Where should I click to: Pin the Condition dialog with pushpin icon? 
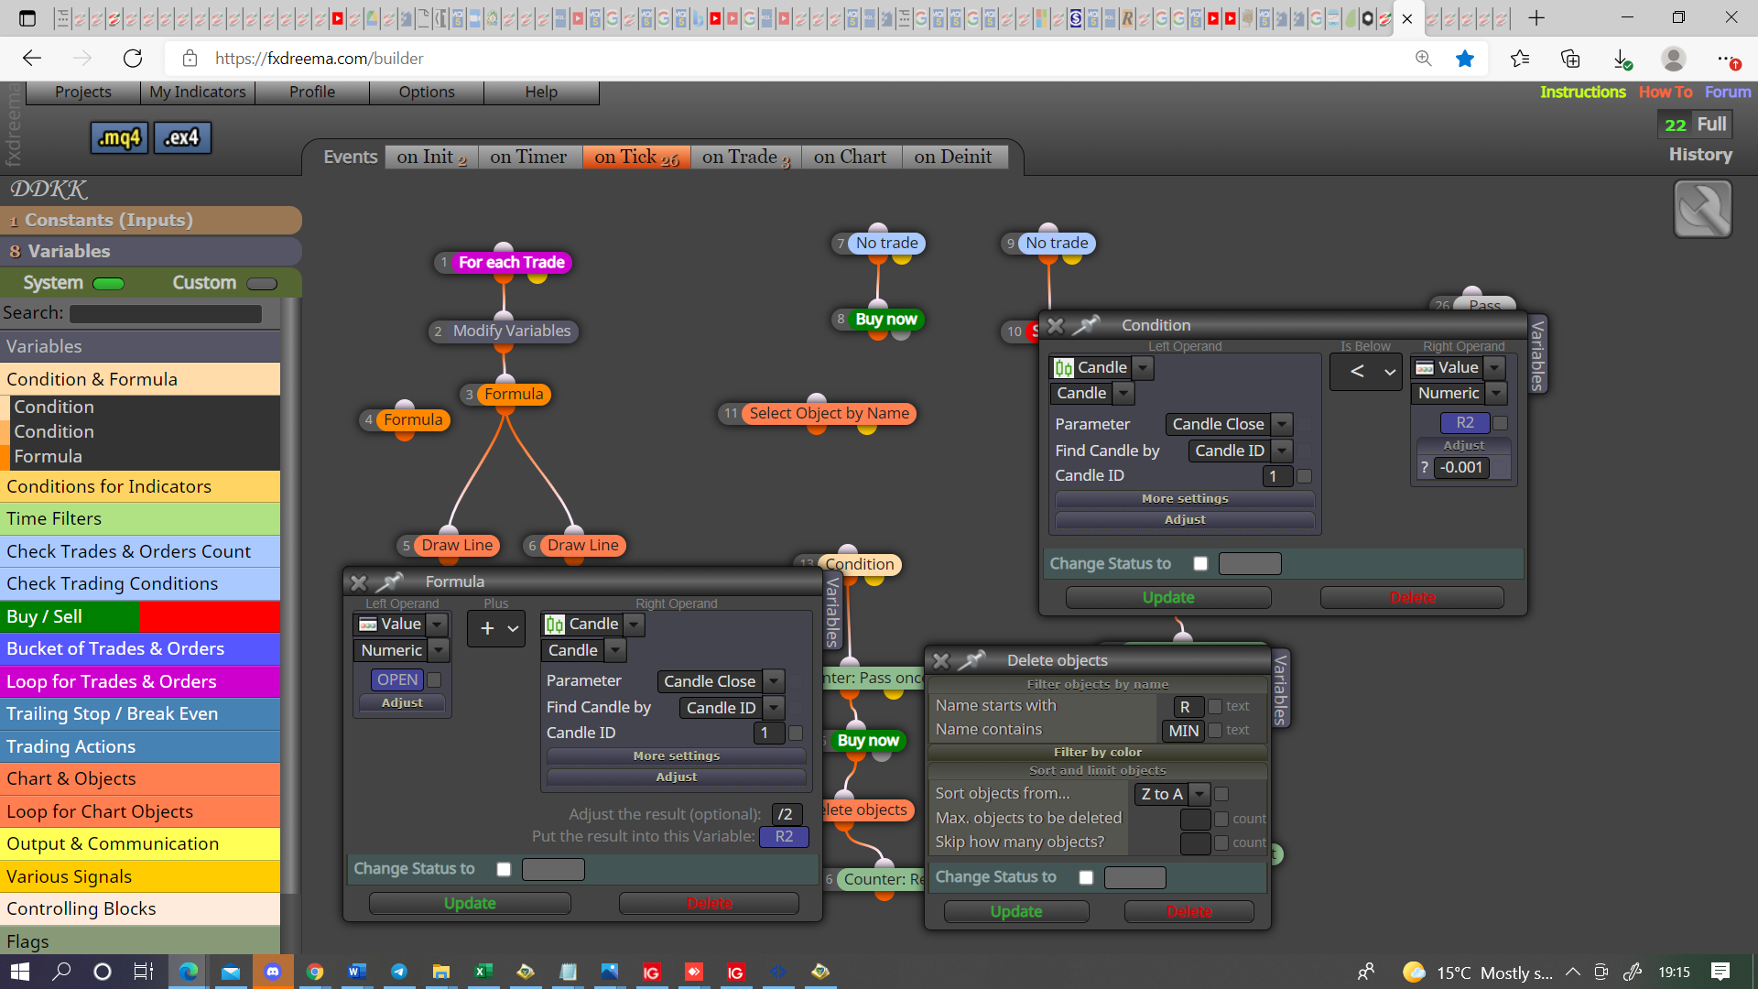[1087, 325]
